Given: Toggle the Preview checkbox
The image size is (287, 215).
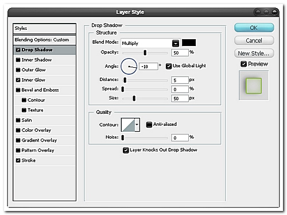Looking at the screenshot, I should [243, 64].
